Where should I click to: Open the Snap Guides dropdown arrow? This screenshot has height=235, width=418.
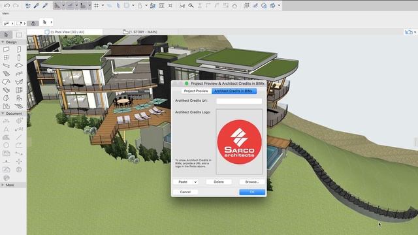[x=76, y=5]
